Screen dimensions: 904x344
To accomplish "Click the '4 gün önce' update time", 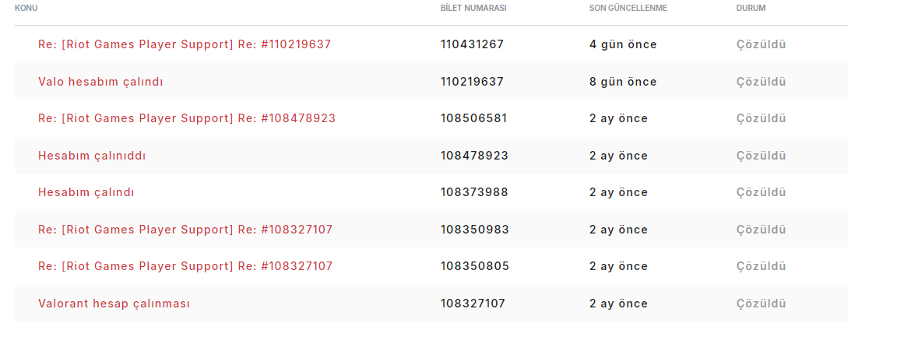I will pyautogui.click(x=623, y=44).
